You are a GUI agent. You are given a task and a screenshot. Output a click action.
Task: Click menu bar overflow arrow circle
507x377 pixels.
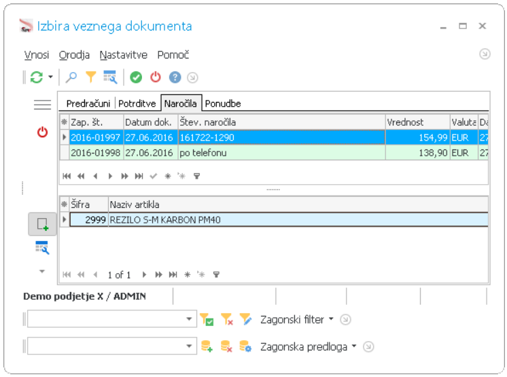[x=485, y=54]
